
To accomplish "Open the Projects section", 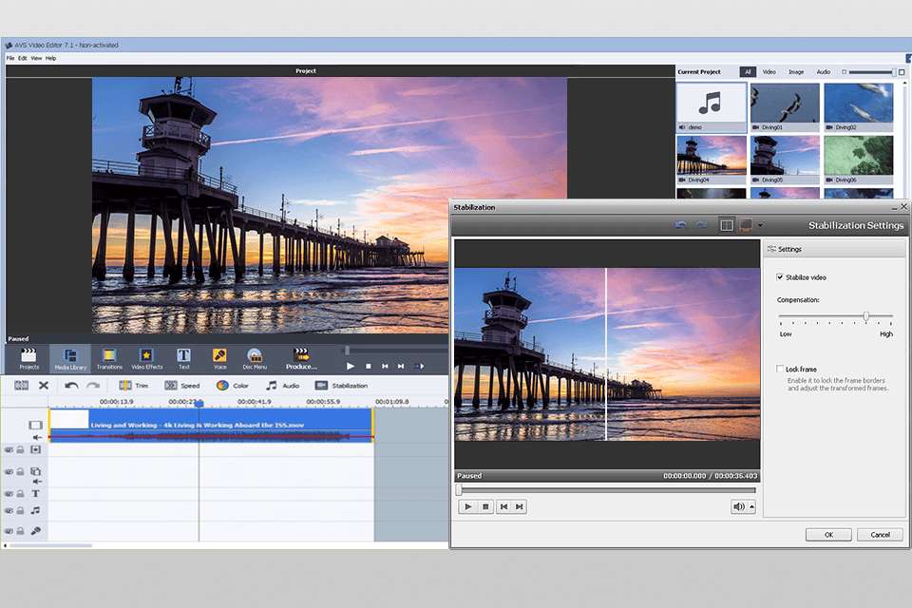I will coord(28,358).
